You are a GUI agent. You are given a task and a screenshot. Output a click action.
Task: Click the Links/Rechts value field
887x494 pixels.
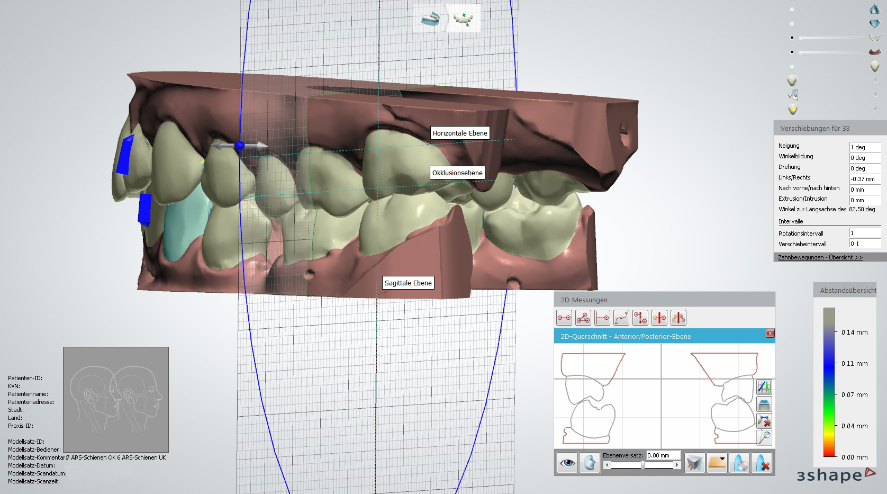click(864, 179)
